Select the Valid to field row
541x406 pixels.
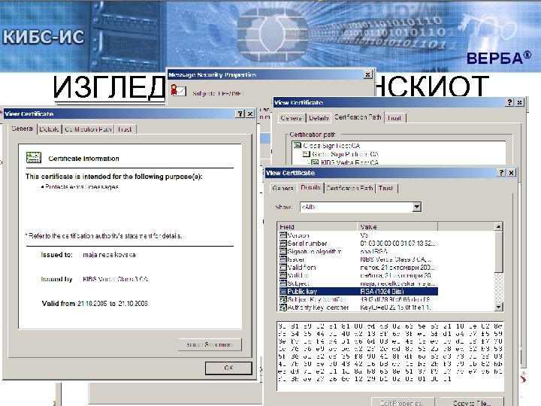tap(358, 275)
